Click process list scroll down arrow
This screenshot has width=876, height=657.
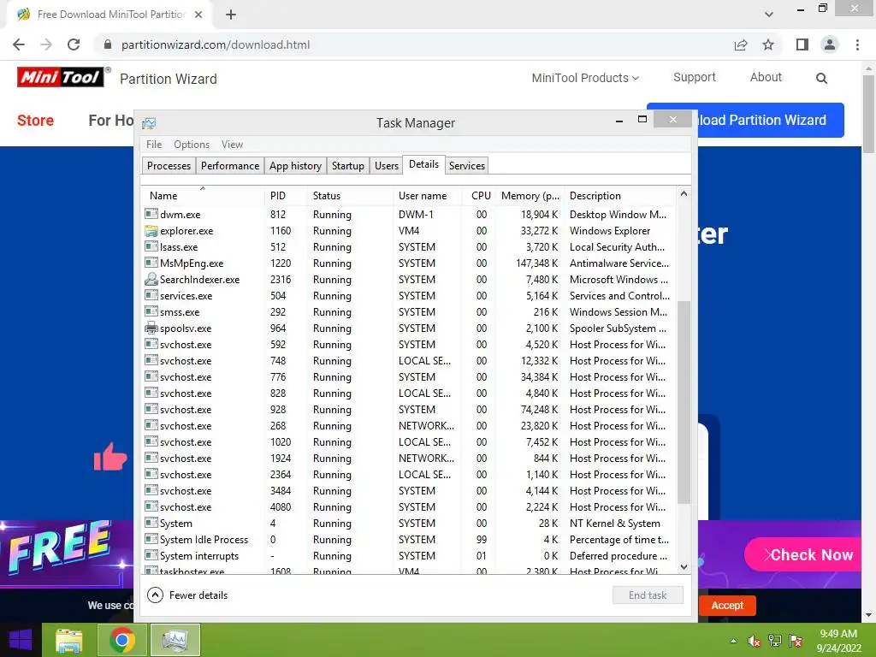(x=684, y=567)
